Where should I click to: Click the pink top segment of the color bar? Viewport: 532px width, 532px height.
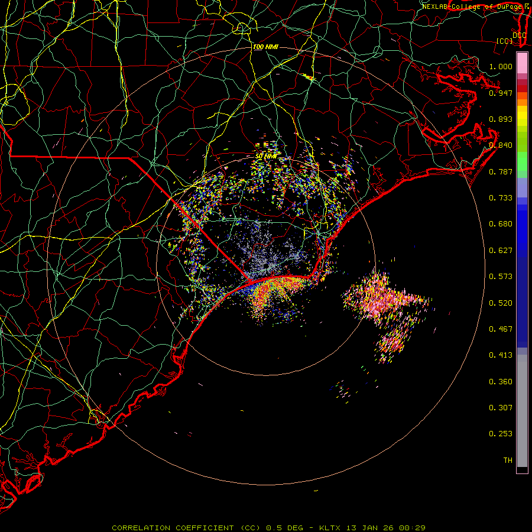pyautogui.click(x=522, y=63)
